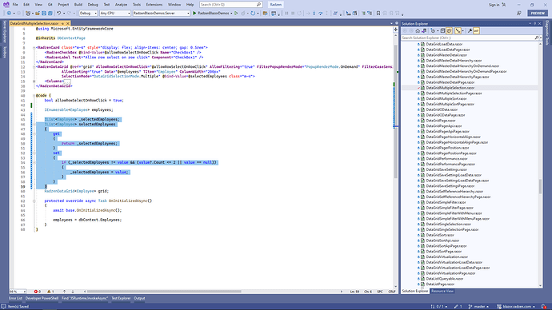552x310 pixels.
Task: Toggle Track Active Item button in Solution Explorer
Action: [x=458, y=31]
